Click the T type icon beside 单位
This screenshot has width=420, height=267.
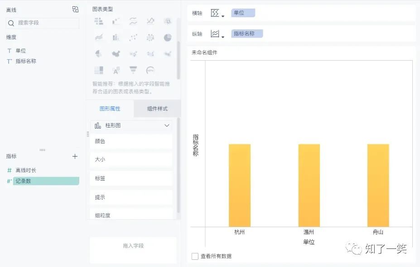(10, 51)
